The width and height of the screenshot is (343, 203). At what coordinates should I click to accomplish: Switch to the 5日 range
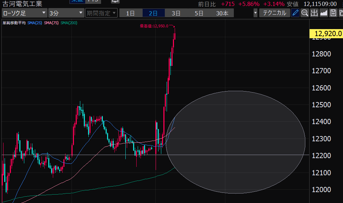click(199, 13)
